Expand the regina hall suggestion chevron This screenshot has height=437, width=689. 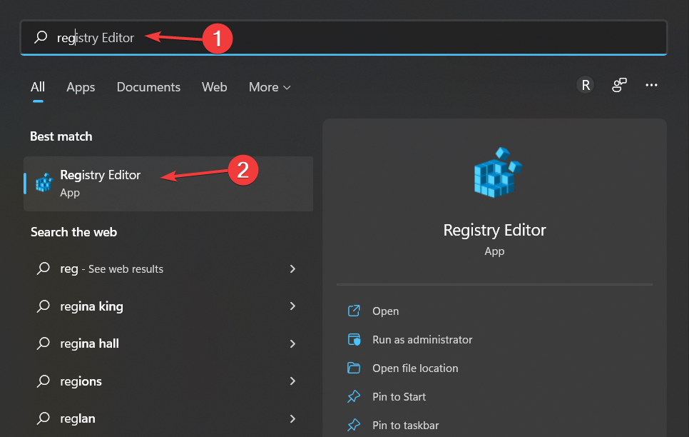click(292, 343)
